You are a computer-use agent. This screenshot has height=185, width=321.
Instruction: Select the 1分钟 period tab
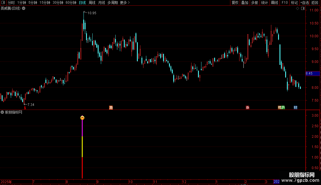coord(22,3)
